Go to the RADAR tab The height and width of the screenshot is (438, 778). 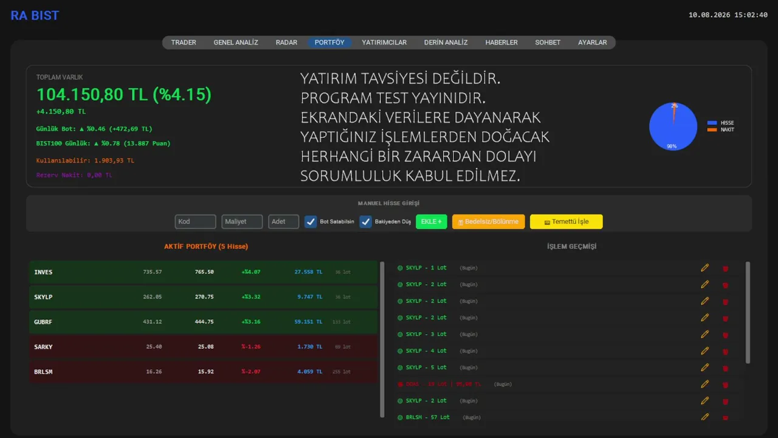click(x=286, y=43)
